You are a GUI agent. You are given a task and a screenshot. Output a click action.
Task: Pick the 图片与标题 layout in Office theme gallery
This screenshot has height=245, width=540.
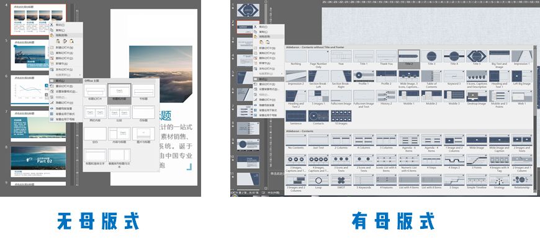point(143,136)
